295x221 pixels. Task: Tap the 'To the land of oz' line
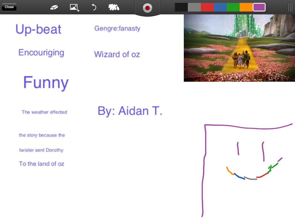coord(41,164)
